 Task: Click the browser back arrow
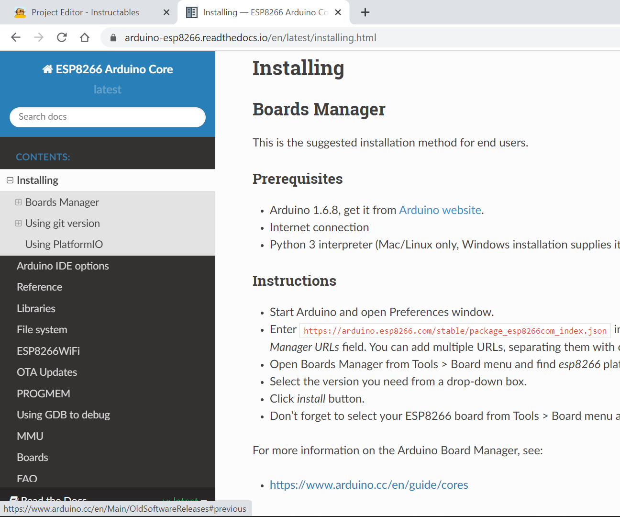[x=16, y=37]
